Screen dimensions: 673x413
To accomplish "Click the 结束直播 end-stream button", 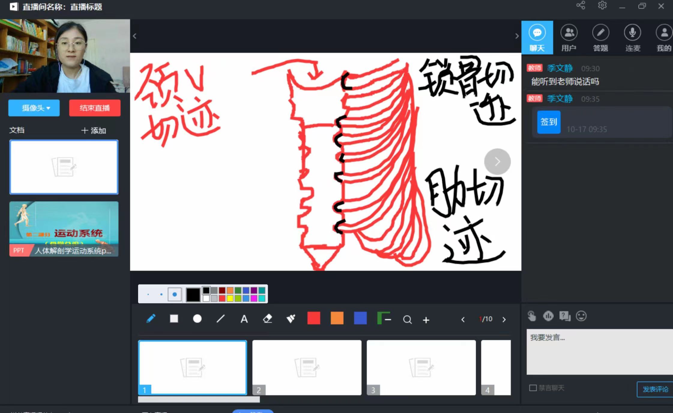I will pos(95,108).
